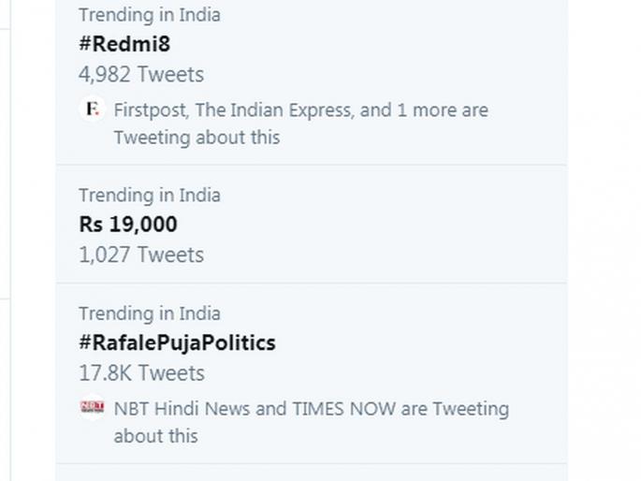Open the #RafalePujaPolitics trending hashtag

(x=177, y=343)
